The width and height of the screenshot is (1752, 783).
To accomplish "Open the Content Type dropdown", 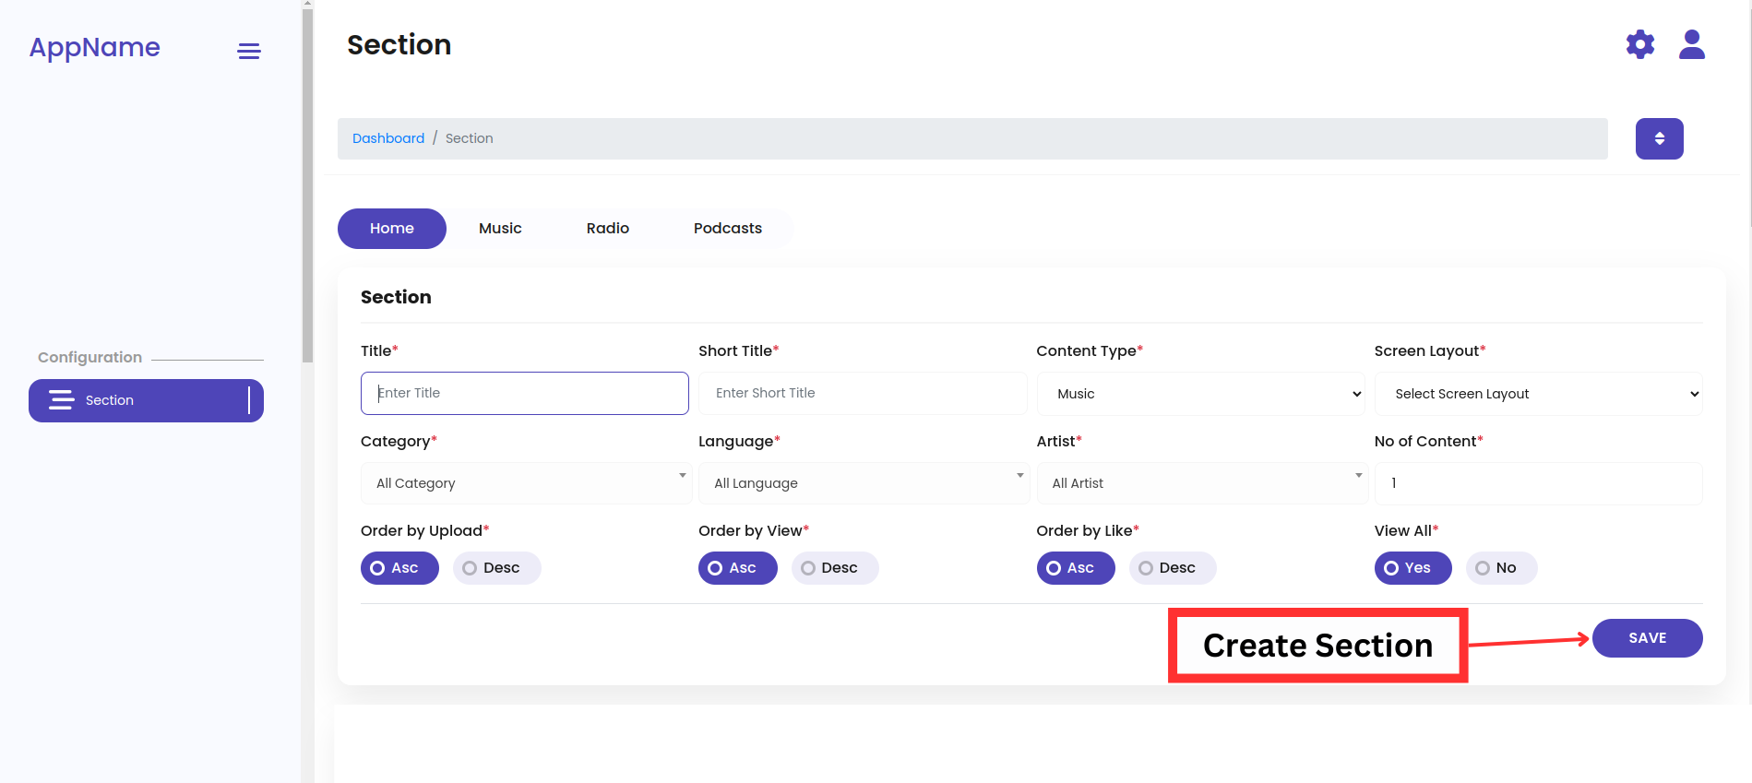I will click(x=1200, y=394).
